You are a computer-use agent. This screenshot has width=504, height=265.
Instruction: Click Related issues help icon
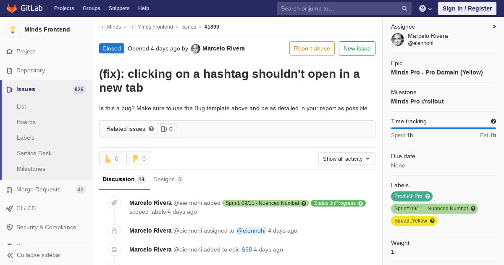click(x=151, y=129)
